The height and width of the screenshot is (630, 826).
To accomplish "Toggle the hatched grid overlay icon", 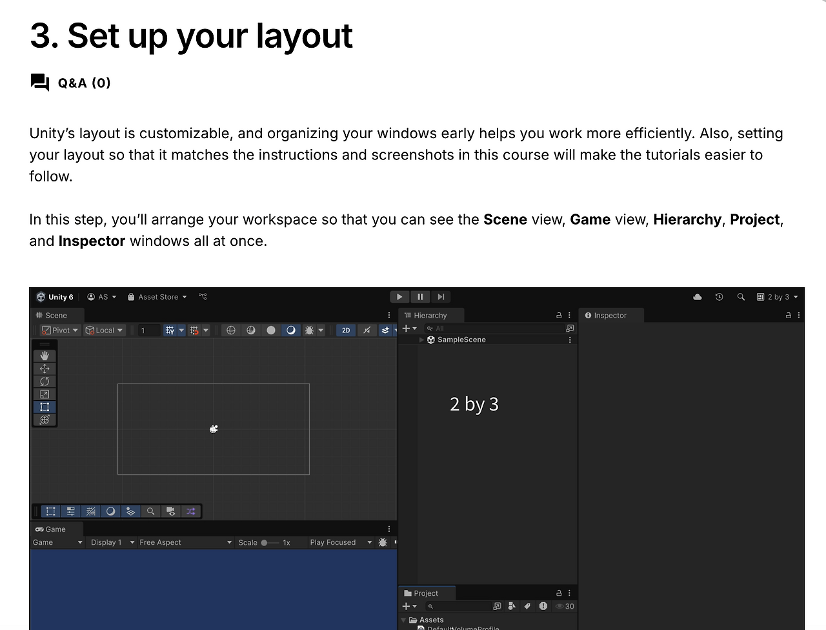I will [x=91, y=511].
